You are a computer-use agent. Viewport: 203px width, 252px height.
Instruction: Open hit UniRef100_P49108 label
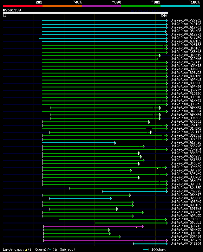click(186, 24)
